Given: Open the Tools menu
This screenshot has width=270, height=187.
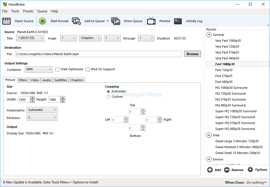Looking at the screenshot, I should (15, 11).
